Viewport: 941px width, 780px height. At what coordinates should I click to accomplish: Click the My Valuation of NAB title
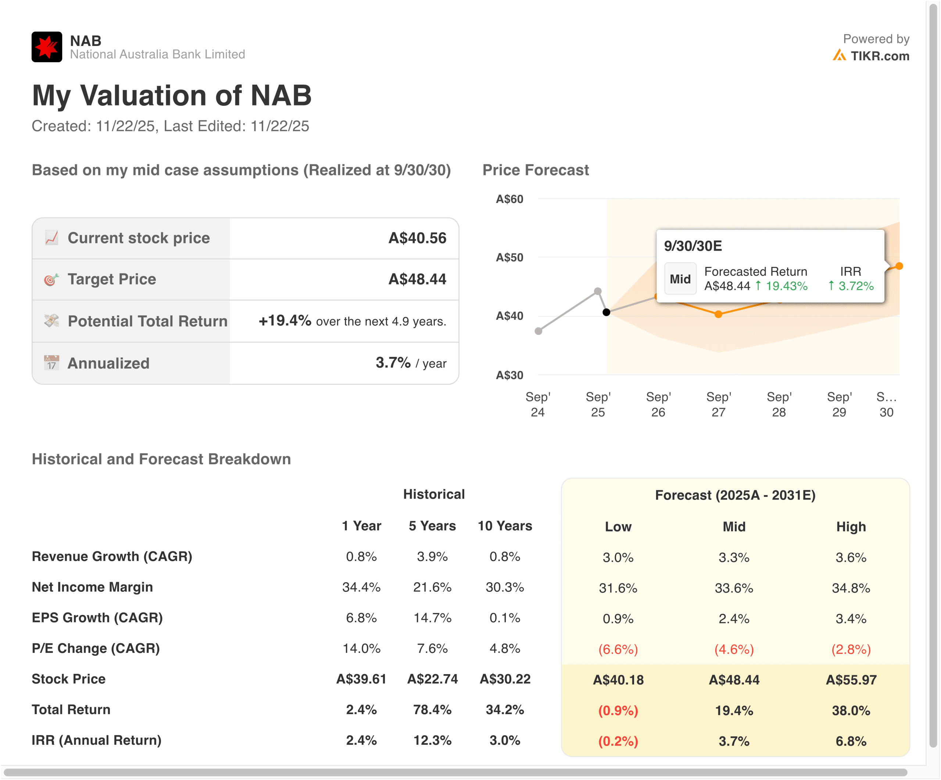172,94
